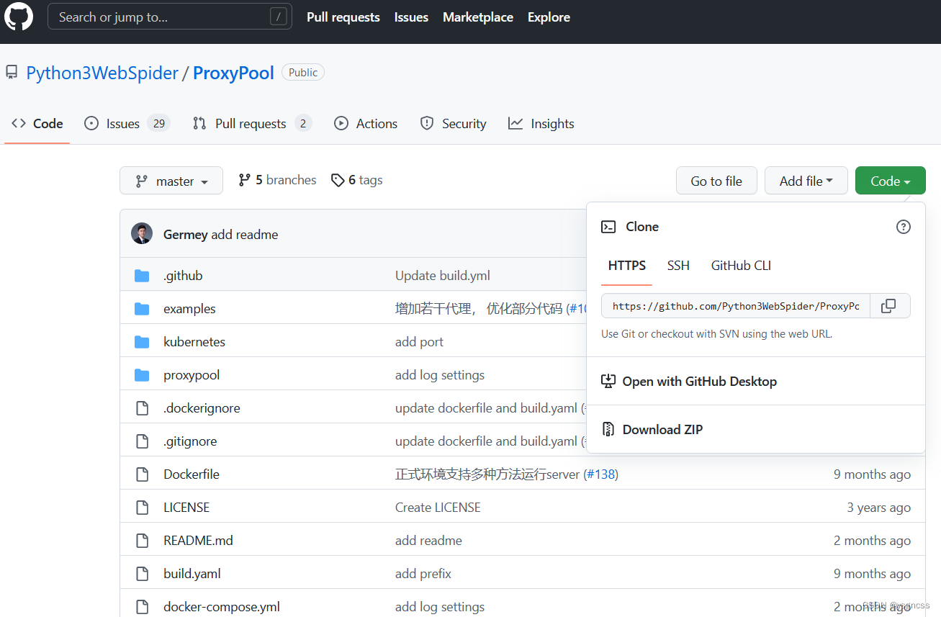941x617 pixels.
Task: Open the kubernetes folder name
Action: (x=194, y=342)
